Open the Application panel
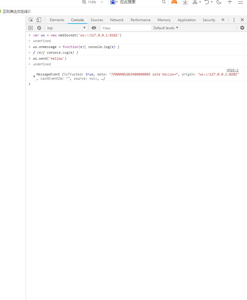The width and height of the screenshot is (247, 300). 187,20
